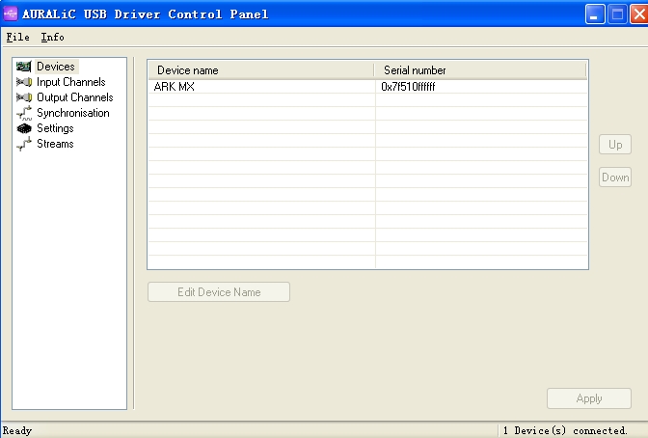Screen dimensions: 648x438
Task: Click the Settings chip icon
Action: 23,128
